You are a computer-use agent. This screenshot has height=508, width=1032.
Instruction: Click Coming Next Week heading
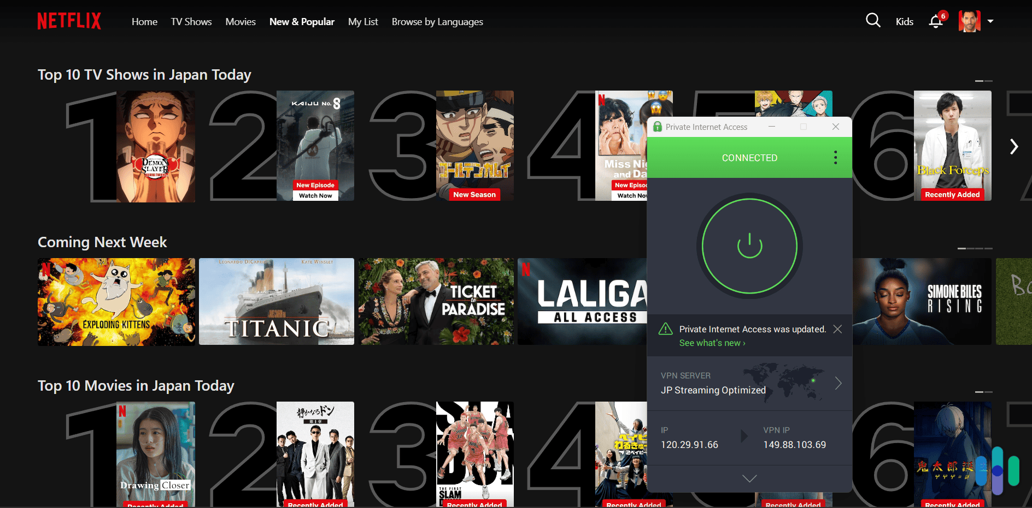(x=102, y=242)
